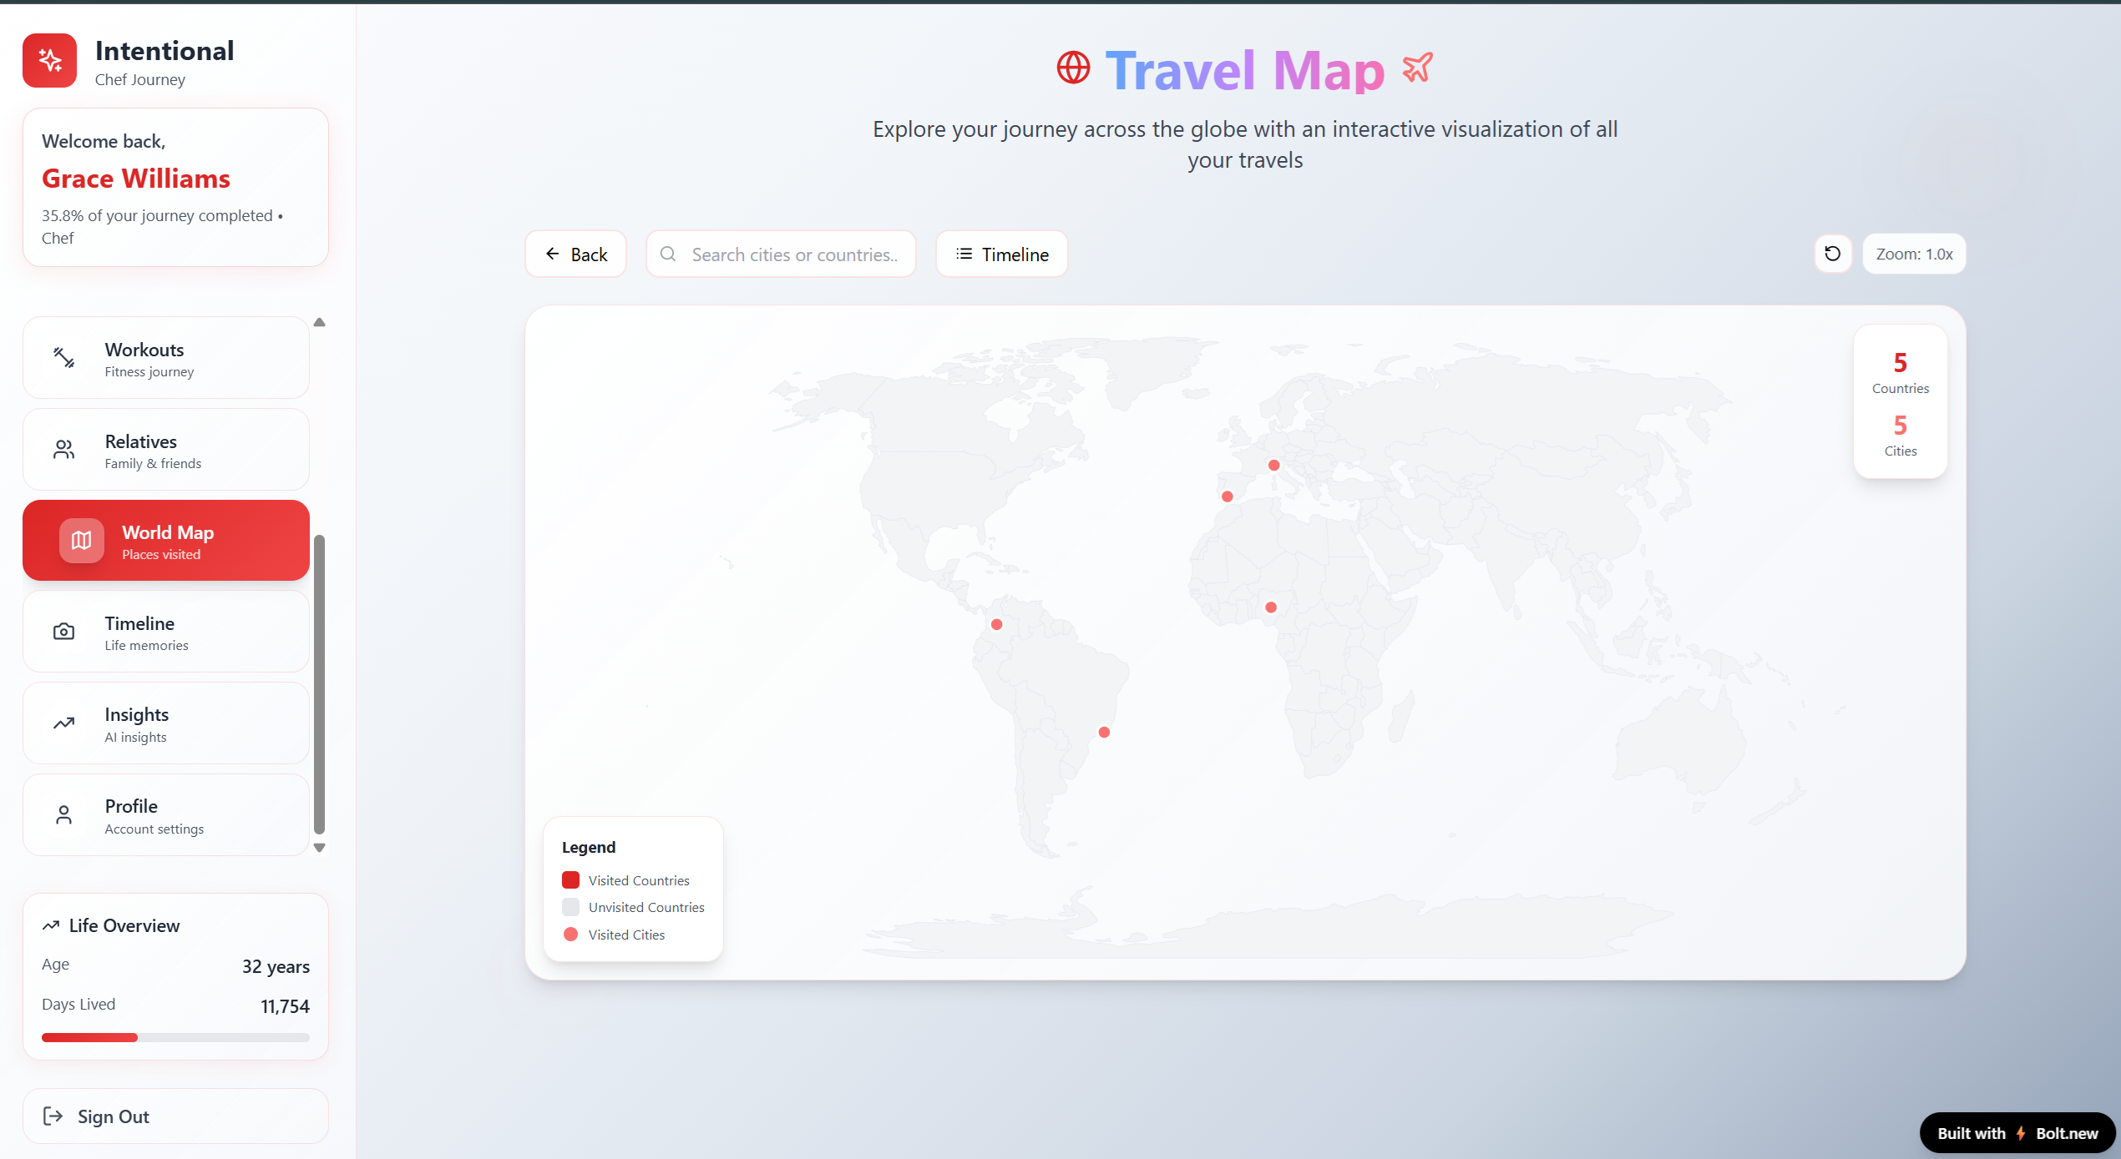2121x1159 pixels.
Task: Open the World Map menu item
Action: pos(166,541)
